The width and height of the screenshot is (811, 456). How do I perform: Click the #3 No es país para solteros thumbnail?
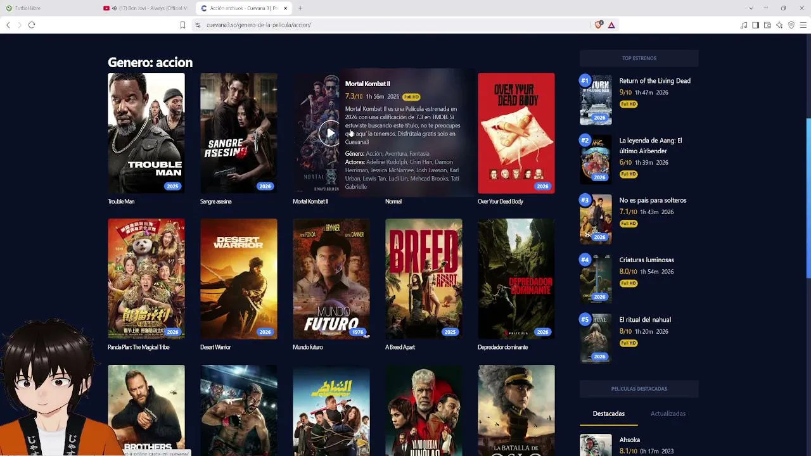(x=596, y=219)
